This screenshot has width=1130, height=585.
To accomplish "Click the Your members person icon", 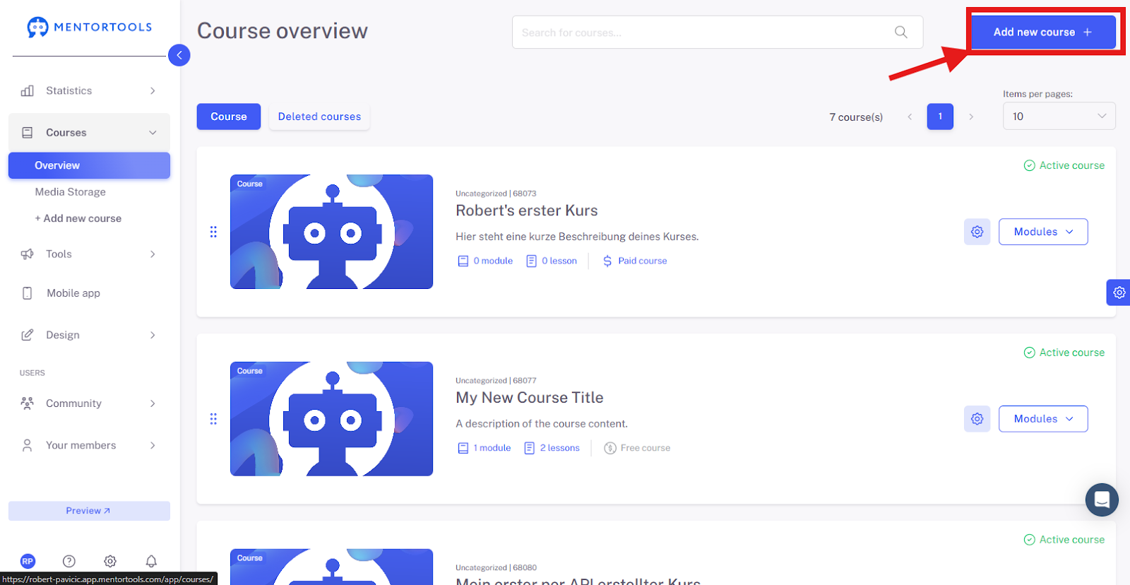I will click(x=28, y=445).
